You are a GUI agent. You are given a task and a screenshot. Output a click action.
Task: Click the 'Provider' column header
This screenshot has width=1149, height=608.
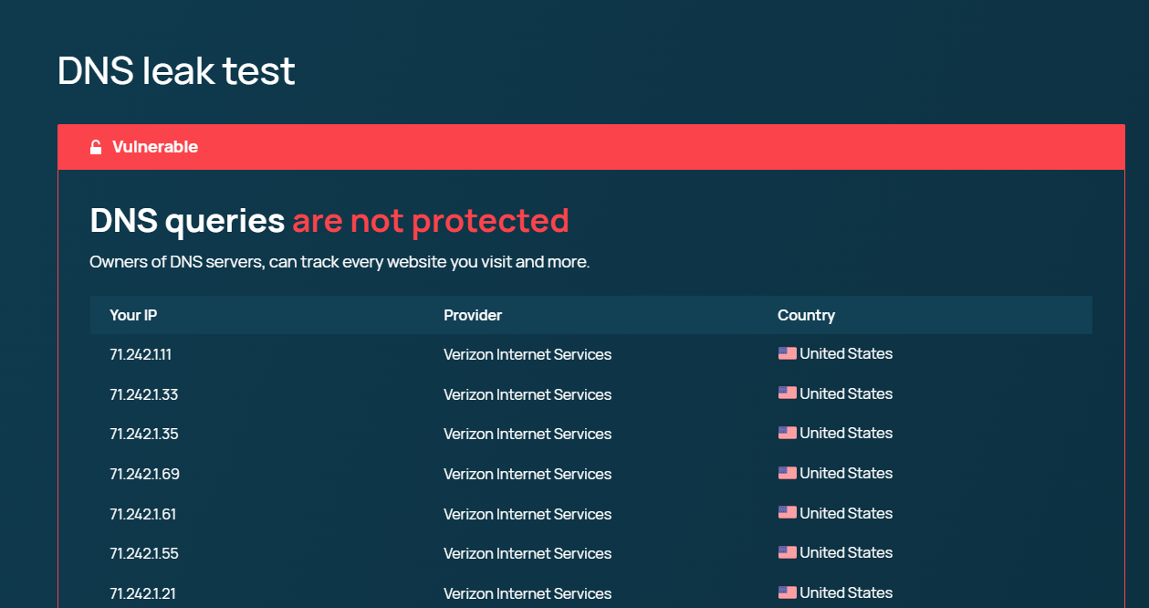point(473,315)
